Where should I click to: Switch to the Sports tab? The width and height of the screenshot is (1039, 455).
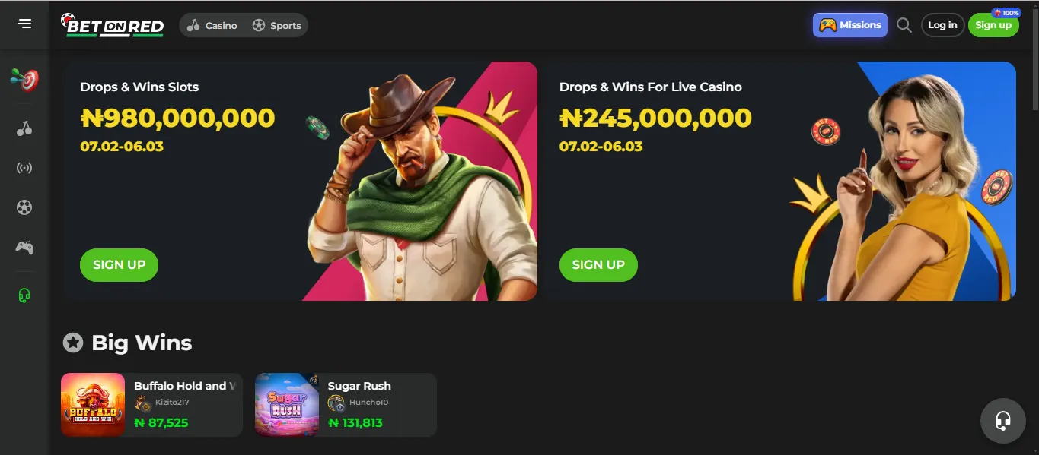point(277,24)
